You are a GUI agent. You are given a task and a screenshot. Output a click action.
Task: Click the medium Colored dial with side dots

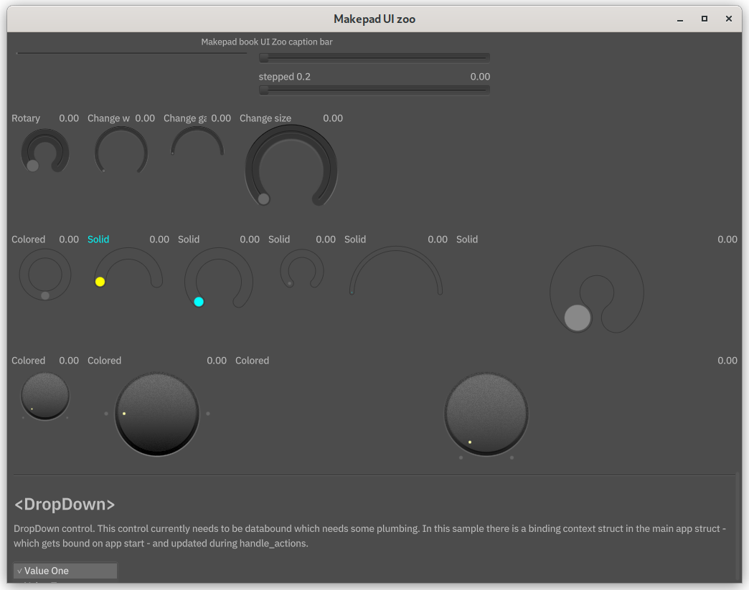coord(156,414)
